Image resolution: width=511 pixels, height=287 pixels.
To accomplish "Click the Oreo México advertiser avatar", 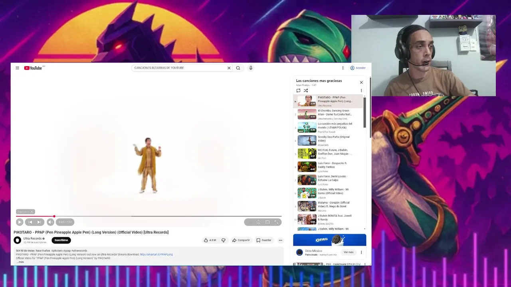I will tap(299, 252).
